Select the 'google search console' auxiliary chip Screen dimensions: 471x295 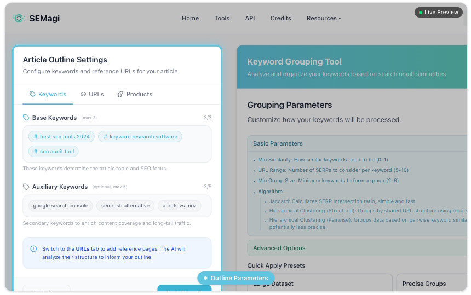click(x=61, y=206)
